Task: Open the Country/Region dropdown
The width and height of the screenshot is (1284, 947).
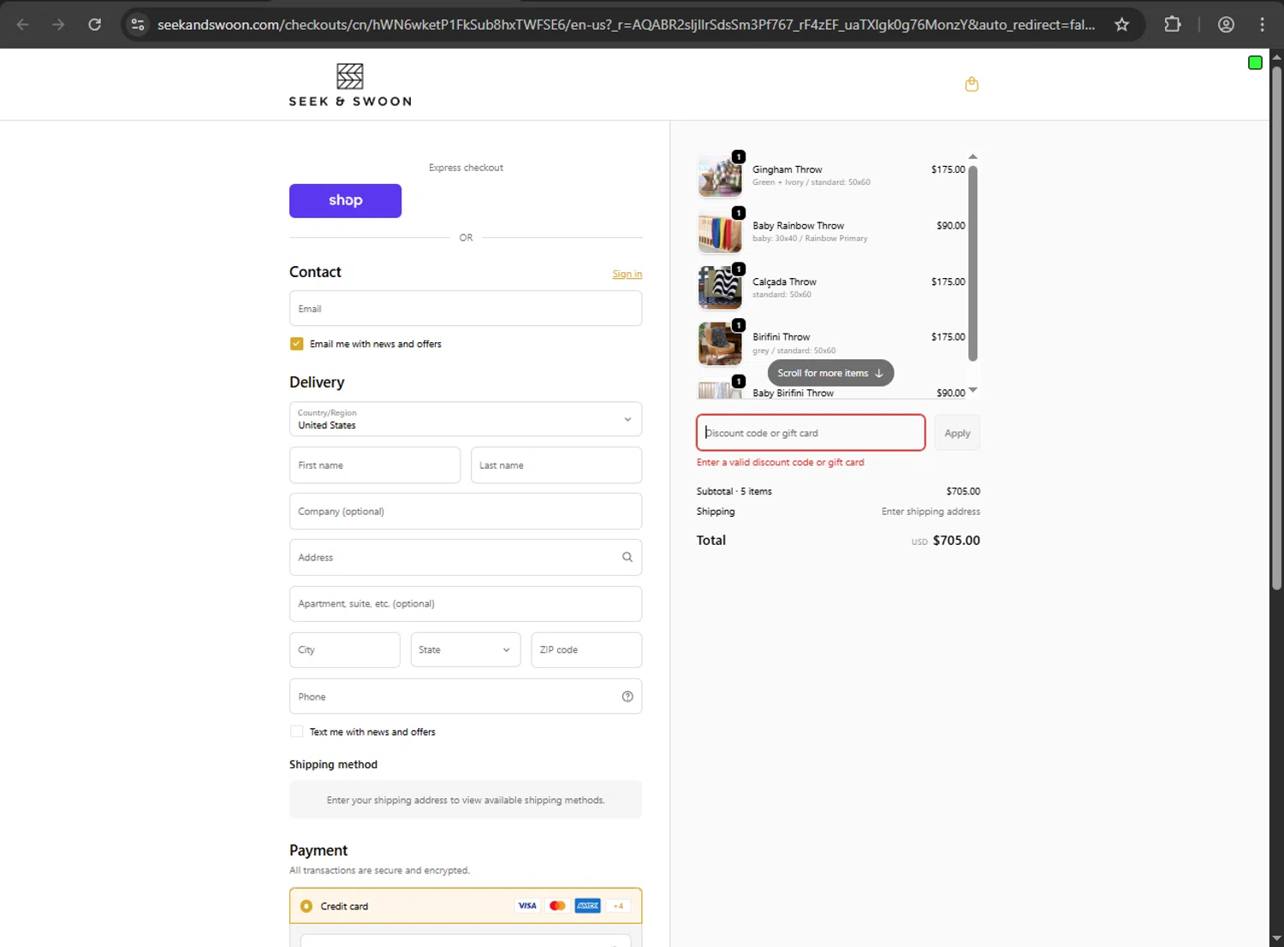Action: click(x=466, y=419)
